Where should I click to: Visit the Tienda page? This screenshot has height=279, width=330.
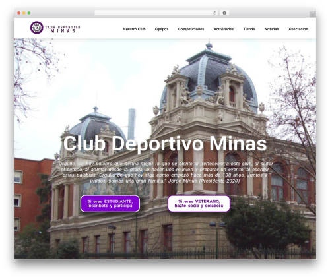coord(249,29)
